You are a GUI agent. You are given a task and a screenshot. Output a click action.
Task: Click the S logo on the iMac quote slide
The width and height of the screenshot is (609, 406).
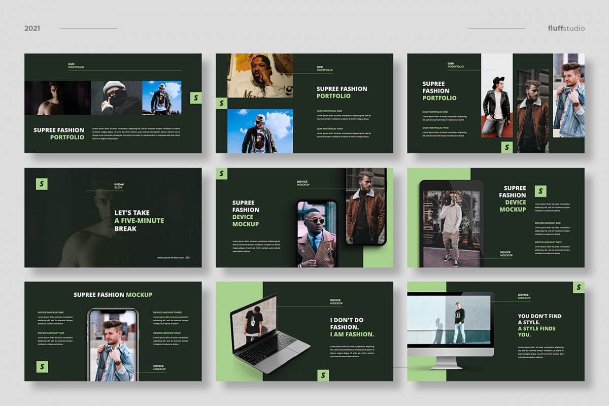579,287
